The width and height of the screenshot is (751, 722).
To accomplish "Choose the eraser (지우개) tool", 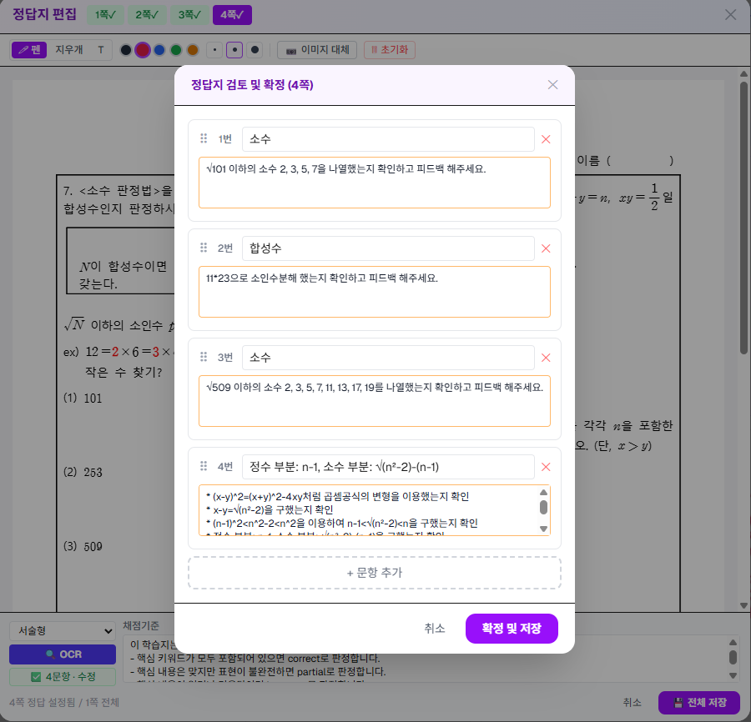I will 69,50.
